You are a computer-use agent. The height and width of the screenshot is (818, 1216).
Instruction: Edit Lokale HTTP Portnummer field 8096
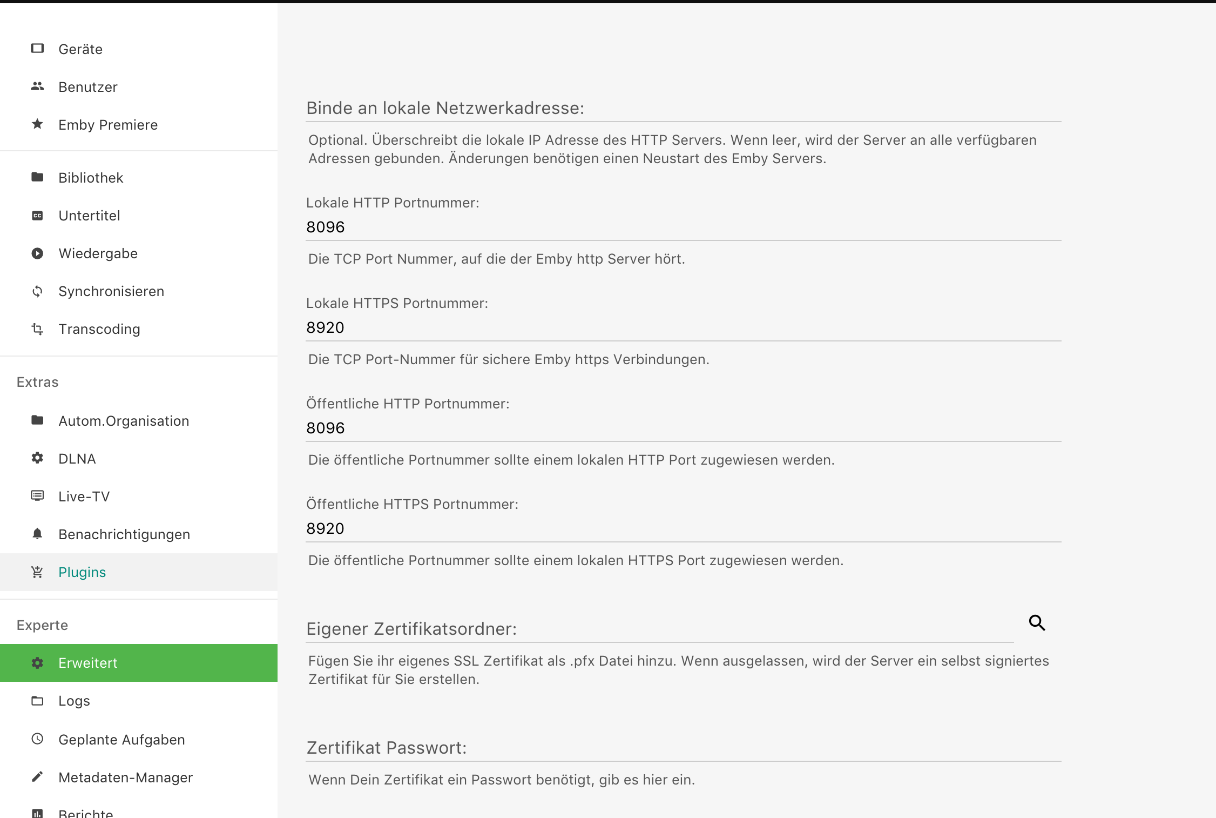(684, 227)
